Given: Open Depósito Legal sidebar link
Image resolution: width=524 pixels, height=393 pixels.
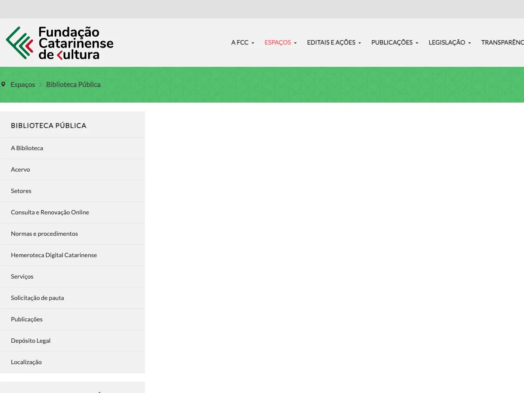Looking at the screenshot, I should [72, 341].
